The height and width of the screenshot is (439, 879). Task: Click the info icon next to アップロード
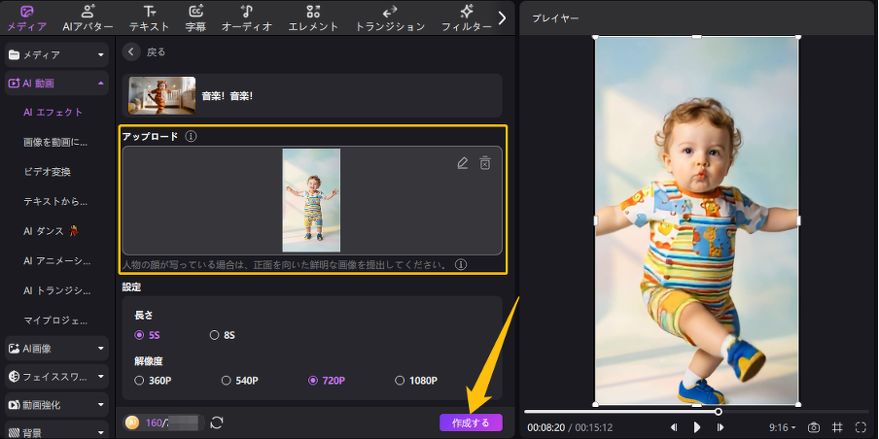(191, 137)
